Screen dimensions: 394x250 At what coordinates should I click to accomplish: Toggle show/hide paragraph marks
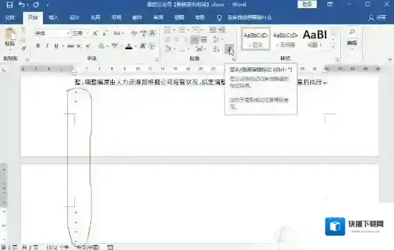(229, 49)
